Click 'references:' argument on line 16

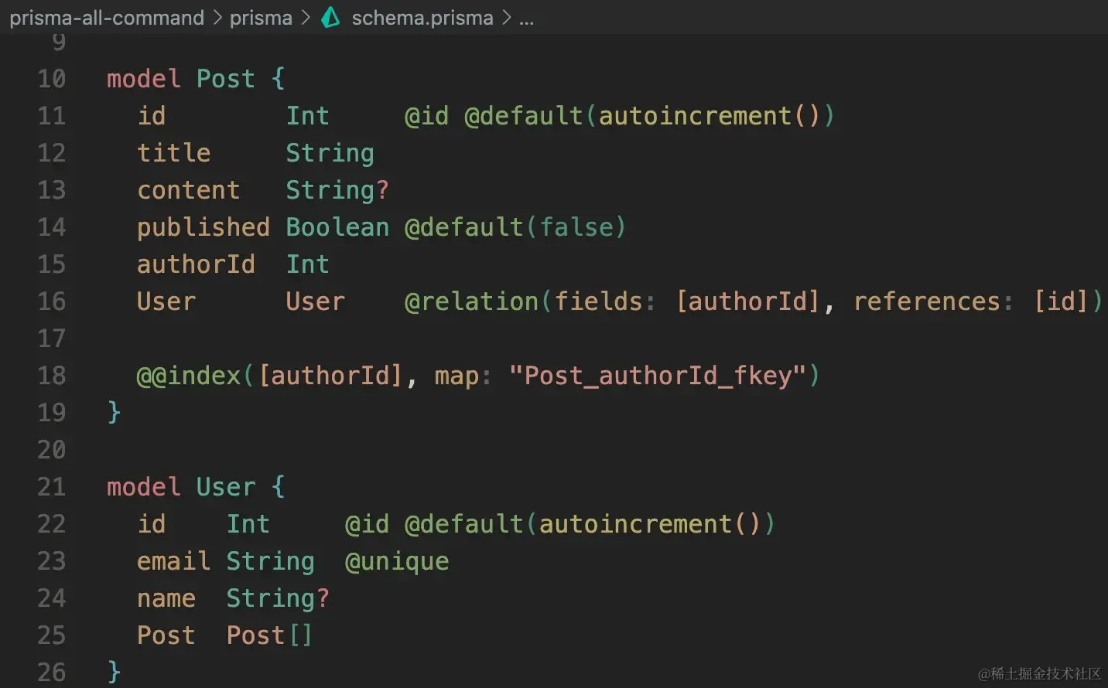933,301
